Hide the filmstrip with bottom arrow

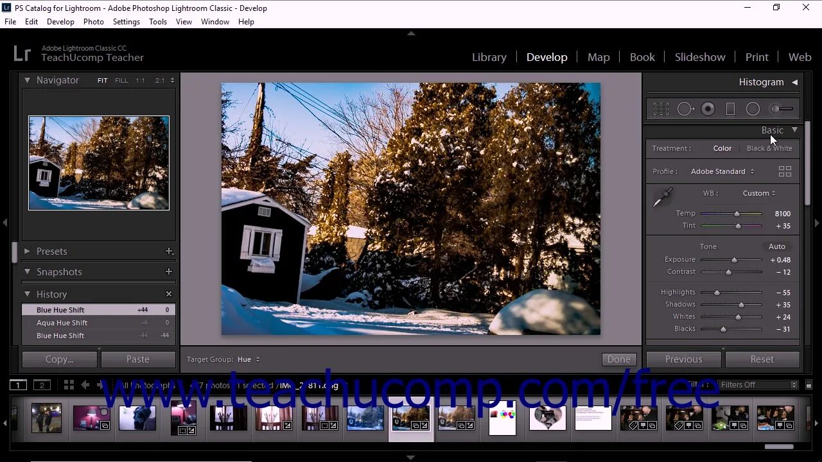point(411,458)
